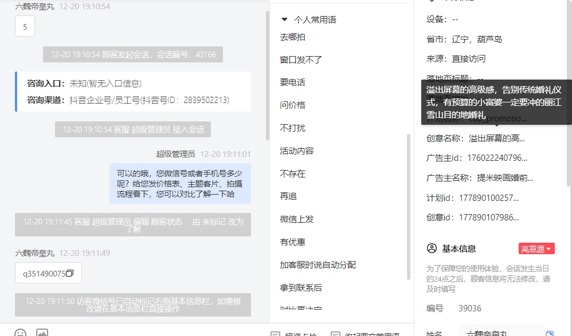Click the chat history scrollbar
Screen dimensions: 572x336
268,76
